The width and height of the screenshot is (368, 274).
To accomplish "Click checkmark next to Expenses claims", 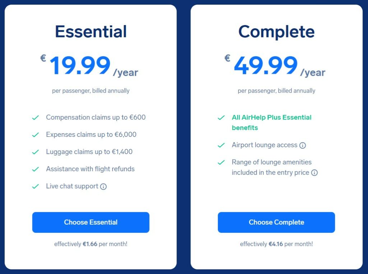I will 36,135.
